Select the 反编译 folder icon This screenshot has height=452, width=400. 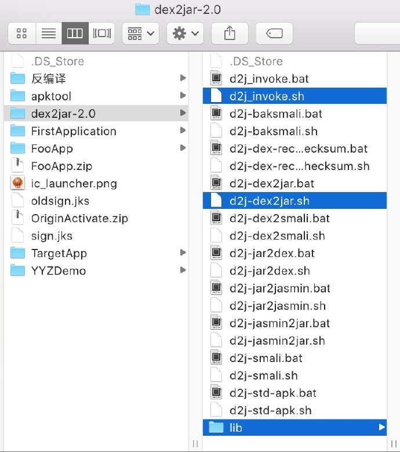pyautogui.click(x=17, y=78)
